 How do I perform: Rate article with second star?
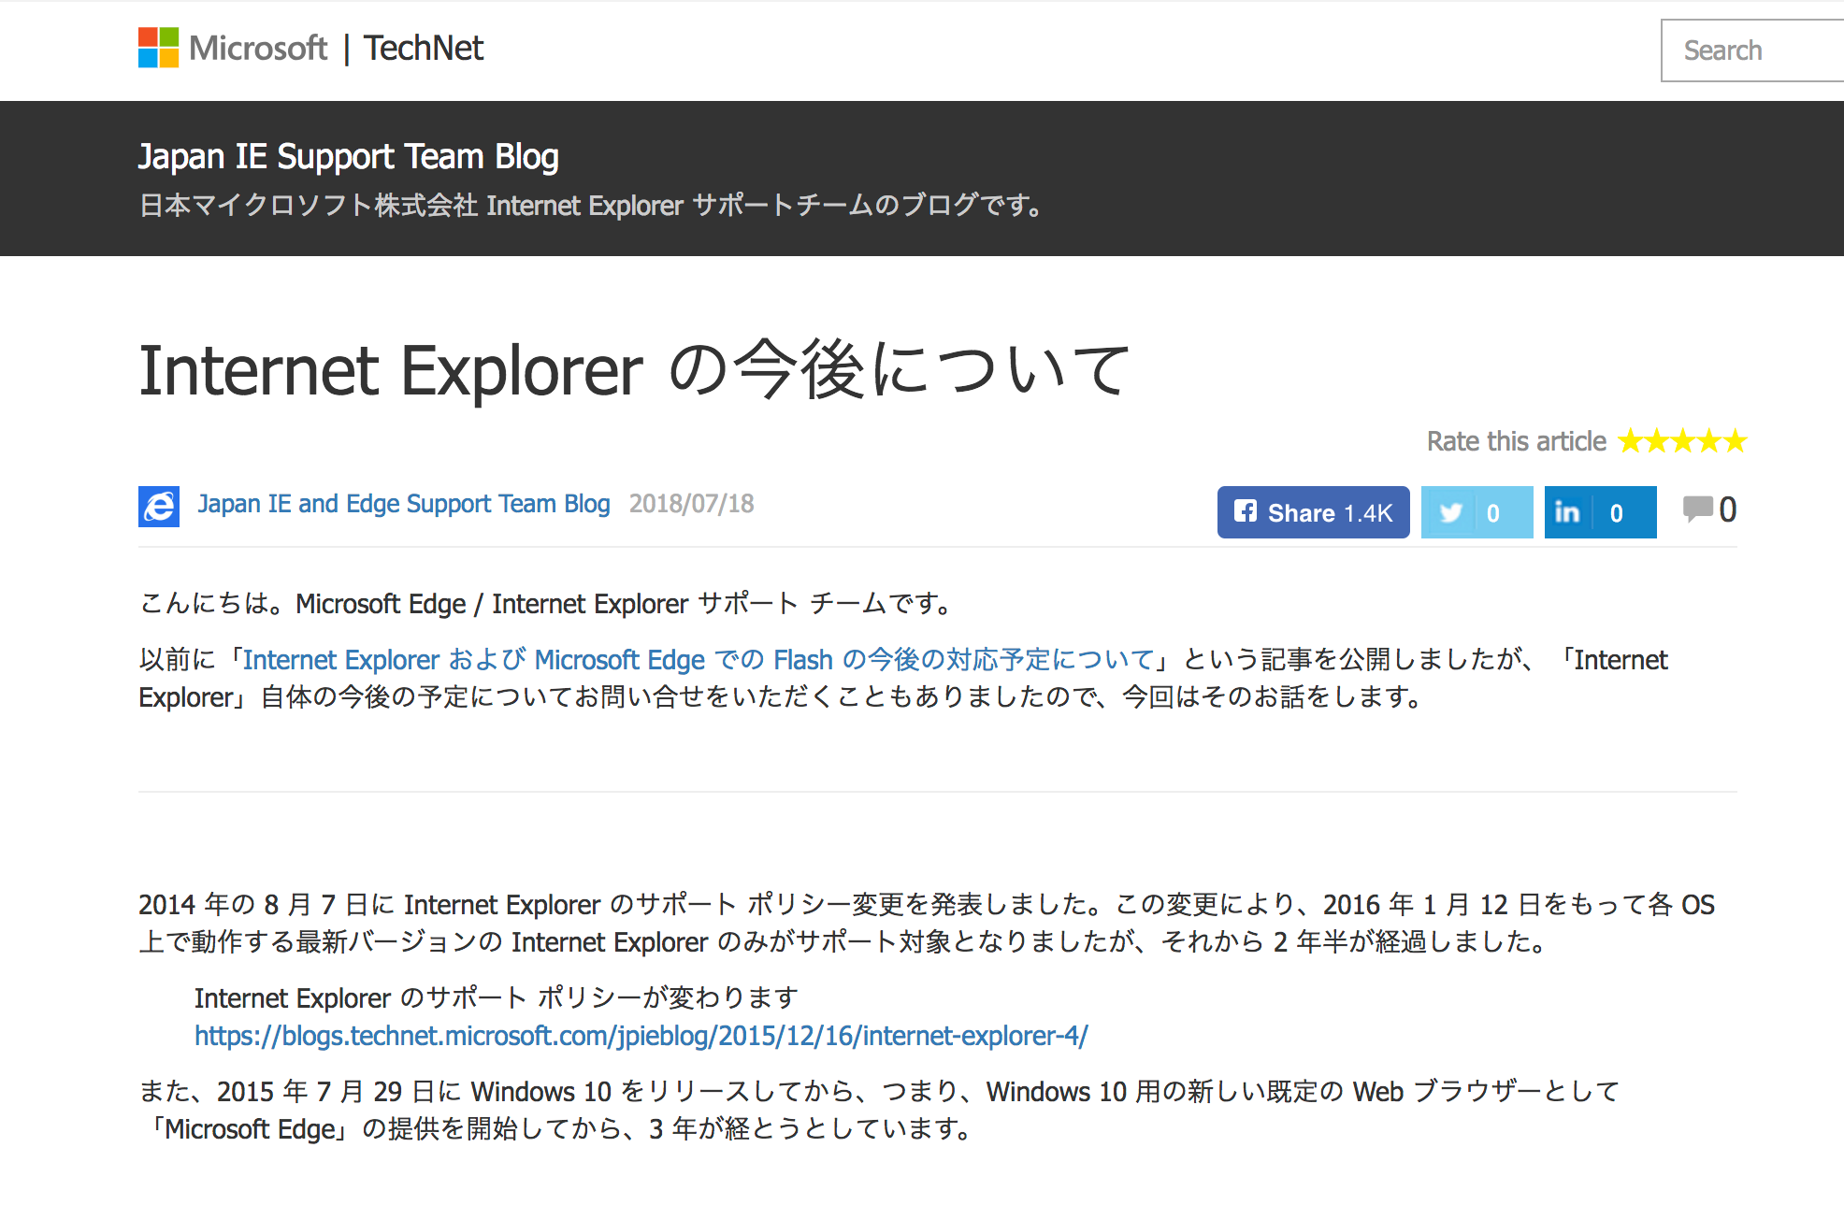coord(1657,440)
